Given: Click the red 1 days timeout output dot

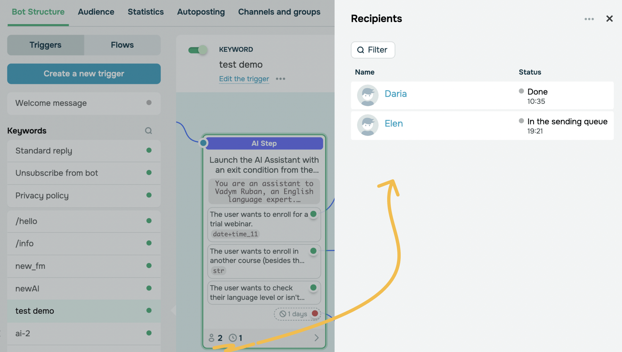Looking at the screenshot, I should (315, 314).
